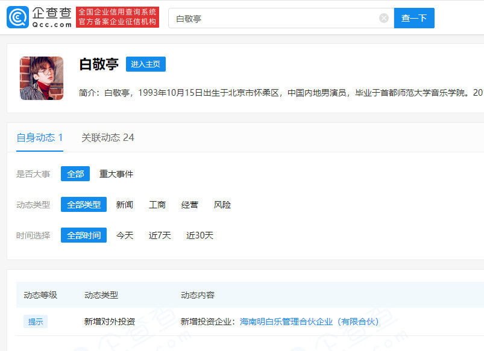
Task: Open 海南明白乐管理合伙企业 company link
Action: [x=309, y=321]
